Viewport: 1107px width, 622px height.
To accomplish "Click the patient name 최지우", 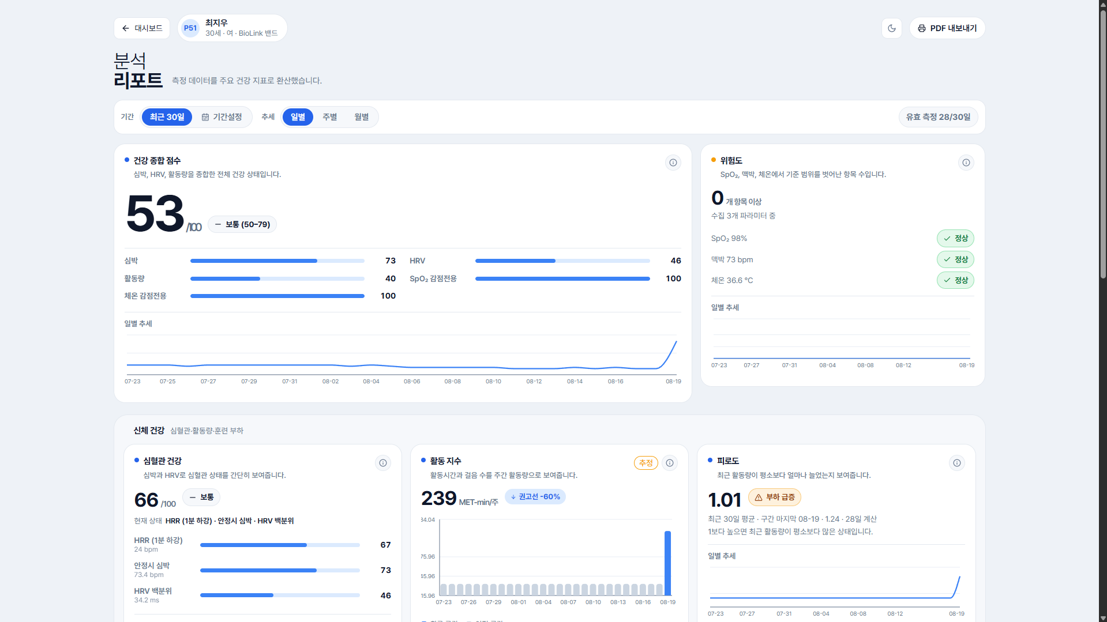I will 216,23.
